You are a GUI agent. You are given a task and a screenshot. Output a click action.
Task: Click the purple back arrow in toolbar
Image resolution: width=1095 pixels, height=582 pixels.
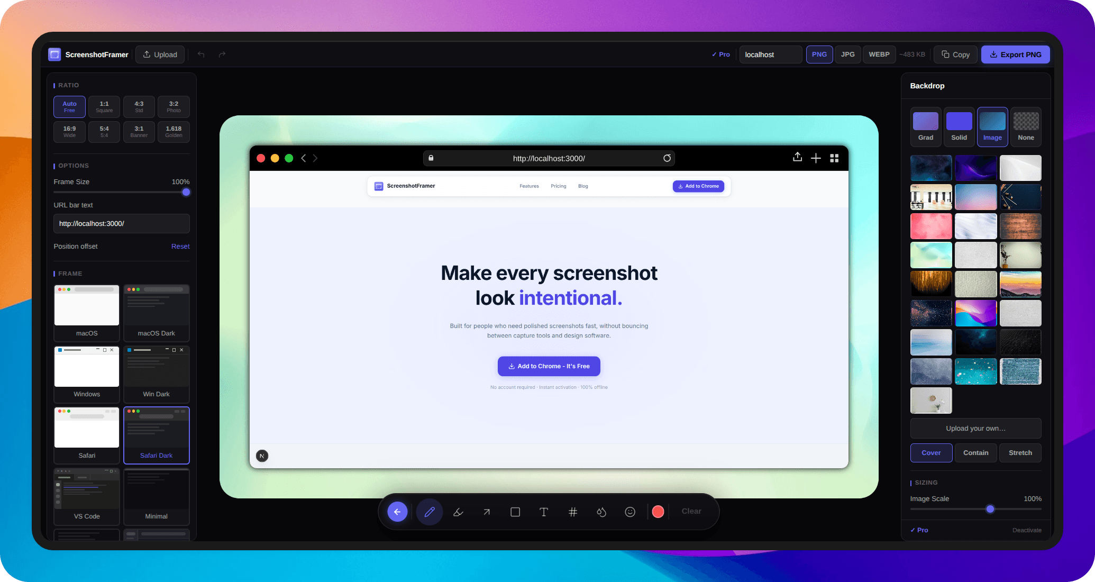pyautogui.click(x=397, y=512)
